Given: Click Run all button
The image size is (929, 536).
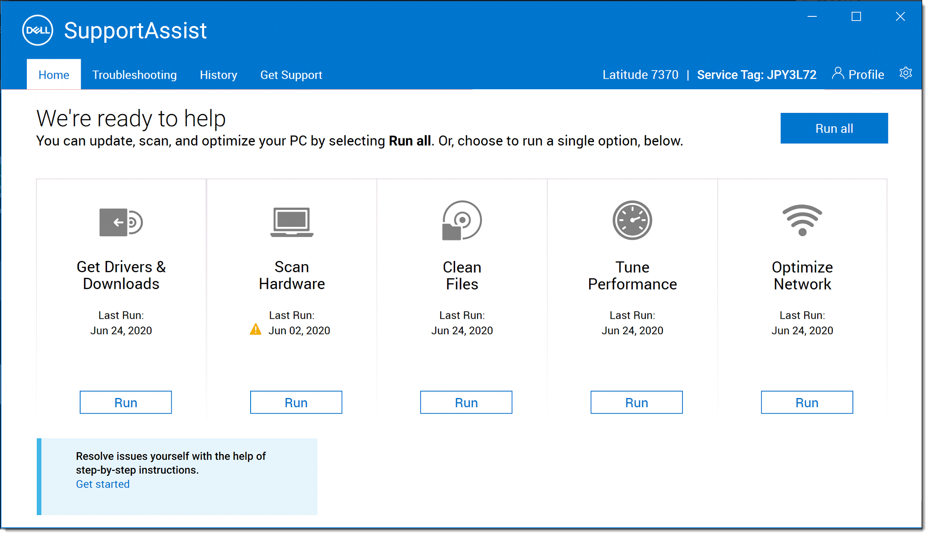Looking at the screenshot, I should pos(834,128).
